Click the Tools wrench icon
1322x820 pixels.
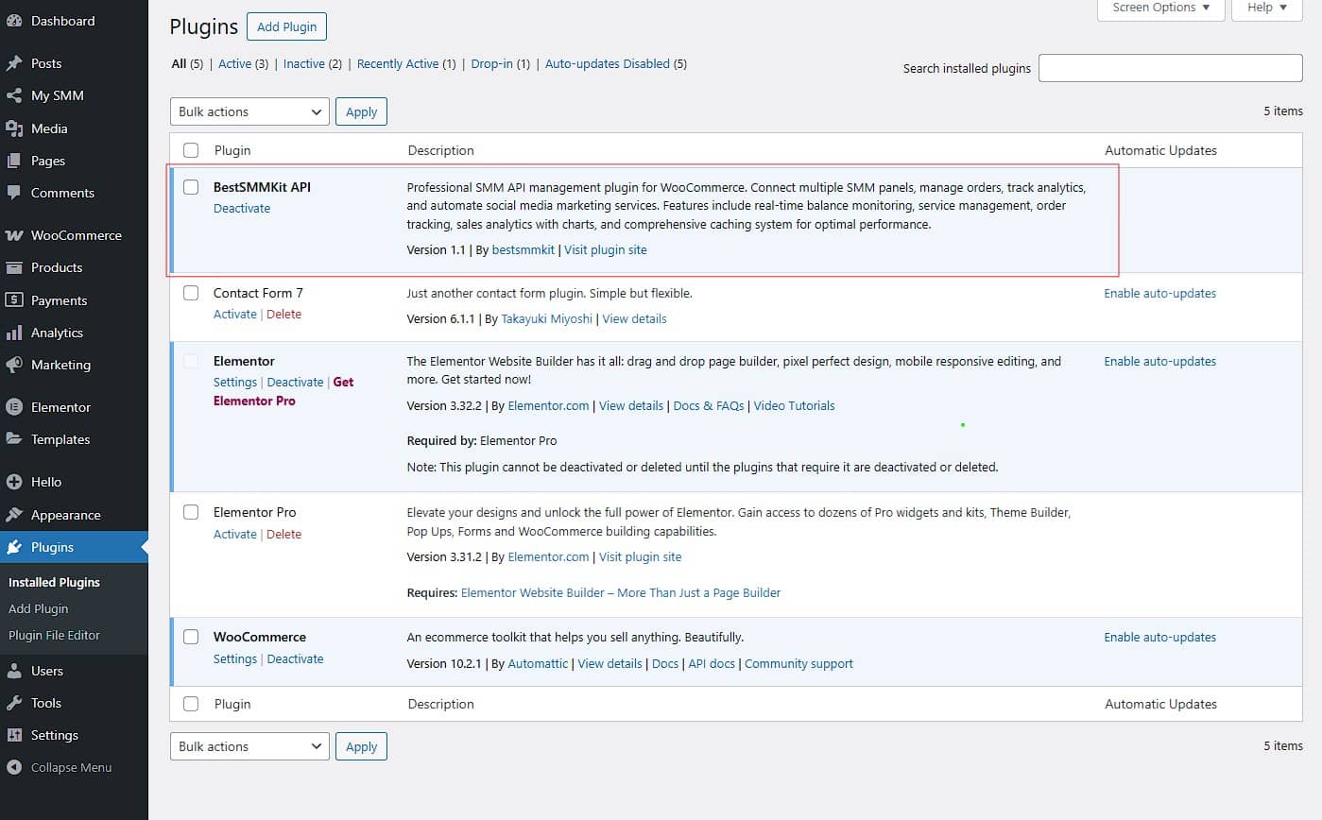click(x=14, y=703)
